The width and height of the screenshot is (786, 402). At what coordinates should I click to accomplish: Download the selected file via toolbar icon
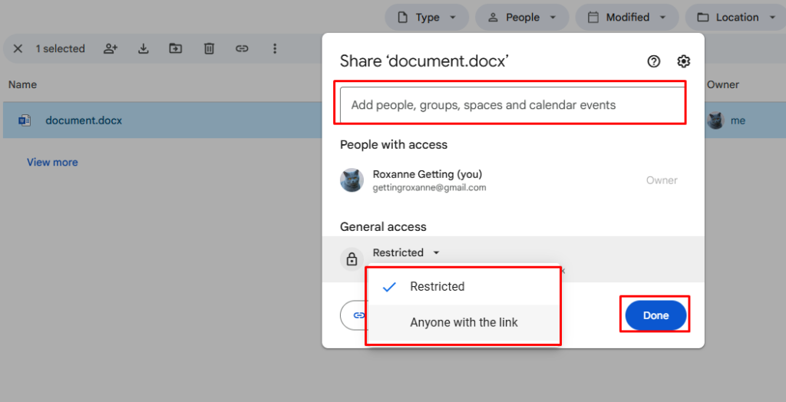click(x=144, y=48)
